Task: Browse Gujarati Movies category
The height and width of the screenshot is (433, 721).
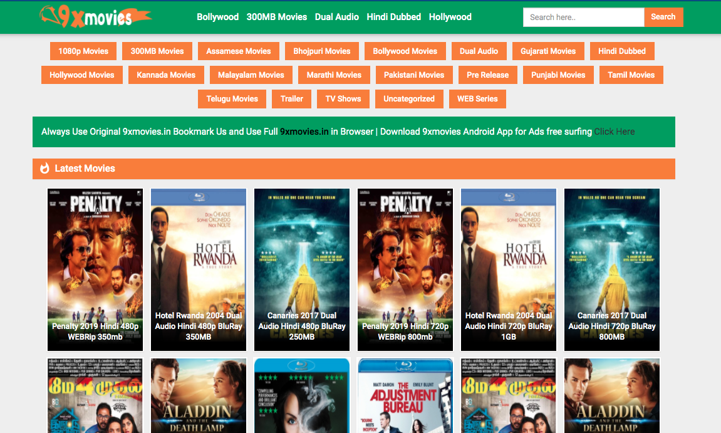Action: point(547,51)
